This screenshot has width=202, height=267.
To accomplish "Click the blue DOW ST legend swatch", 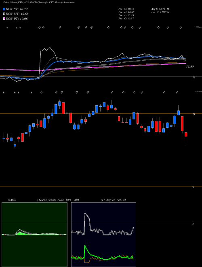I will pos(4,9).
